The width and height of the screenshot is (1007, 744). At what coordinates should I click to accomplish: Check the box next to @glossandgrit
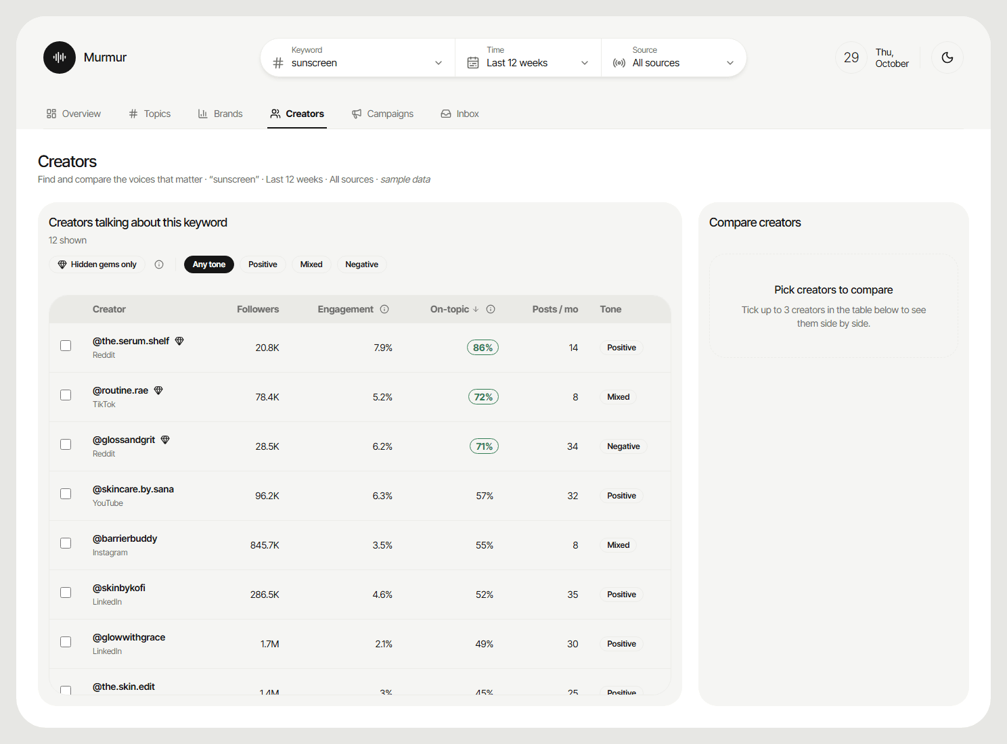66,444
